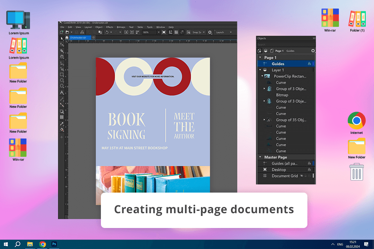Collapse the Layer 1 tree node
Image resolution: width=374 pixels, height=249 pixels.
click(x=260, y=70)
